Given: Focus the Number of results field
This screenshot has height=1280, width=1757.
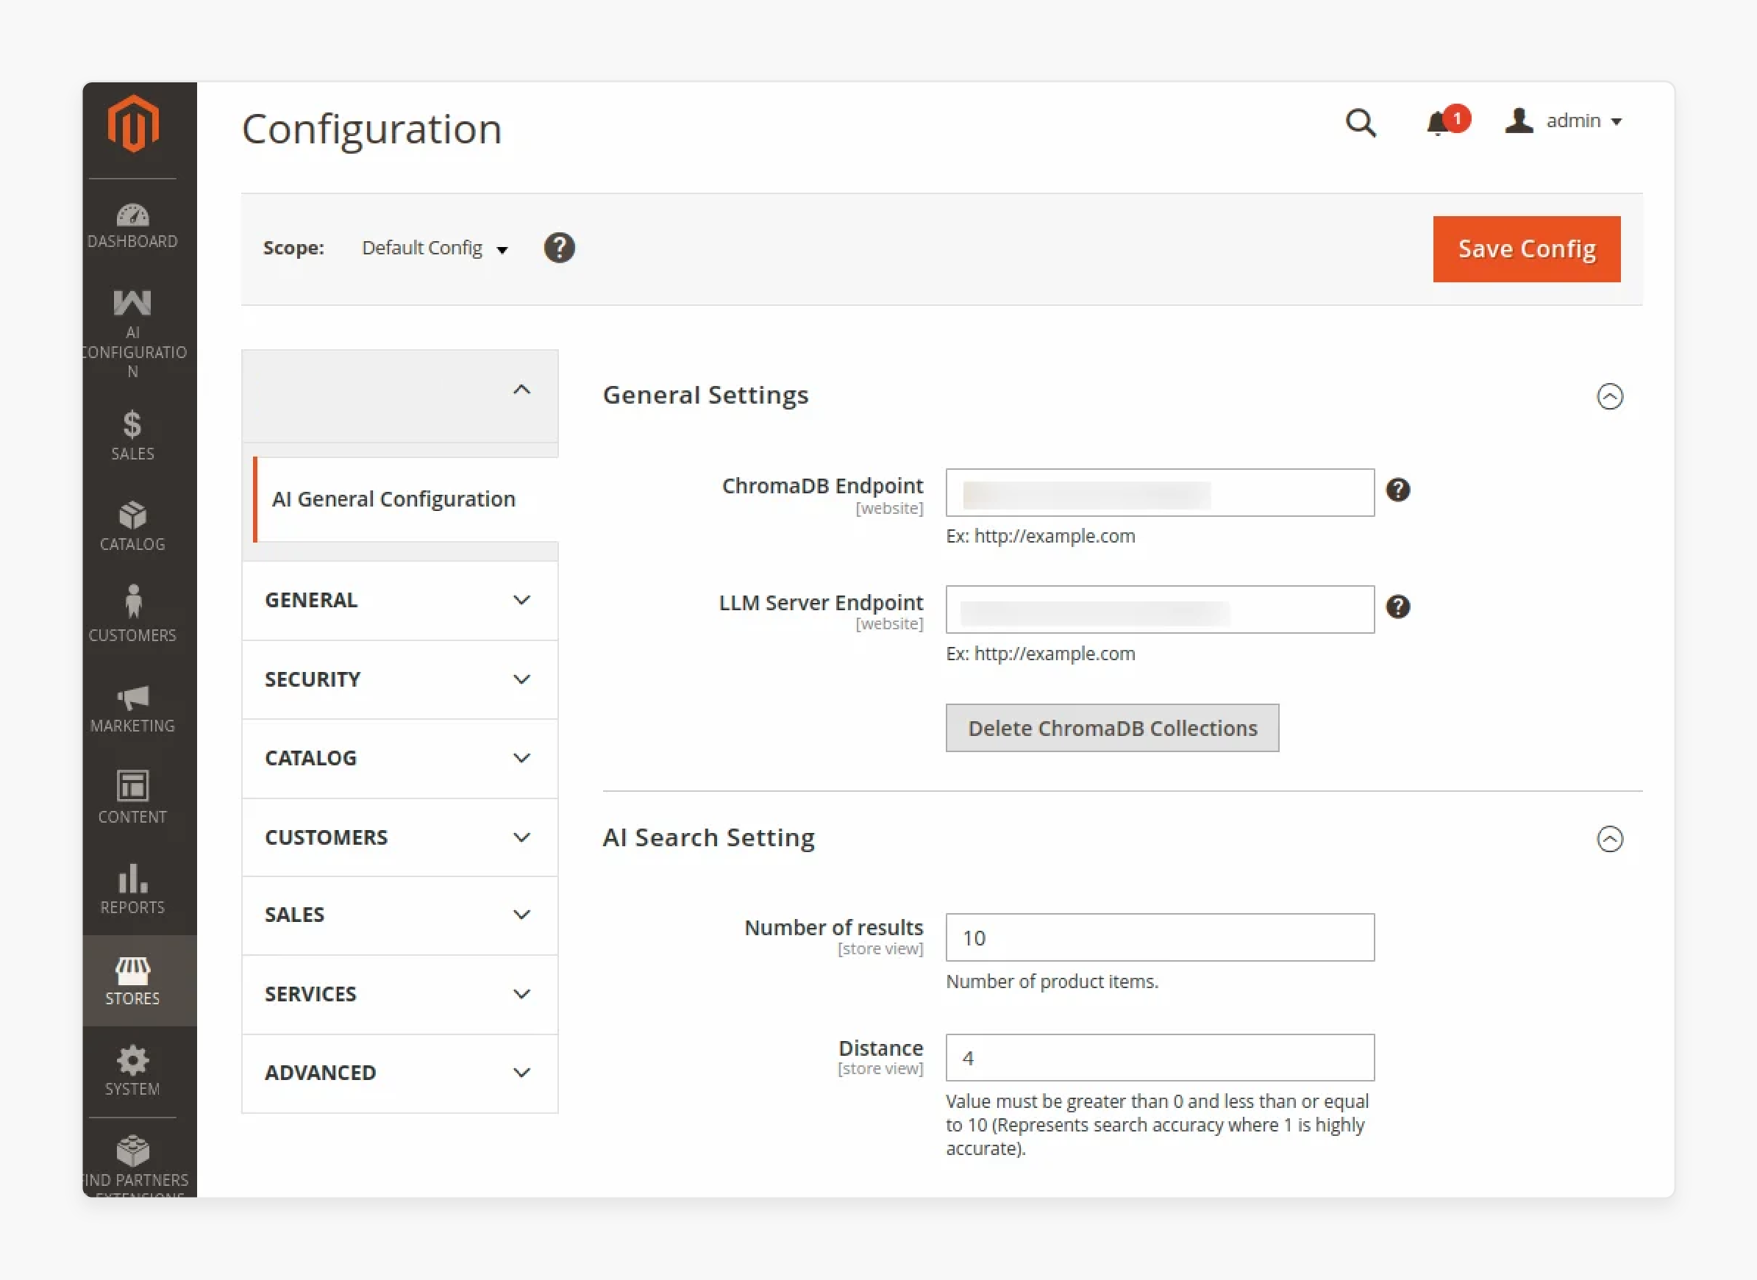Looking at the screenshot, I should [1161, 937].
